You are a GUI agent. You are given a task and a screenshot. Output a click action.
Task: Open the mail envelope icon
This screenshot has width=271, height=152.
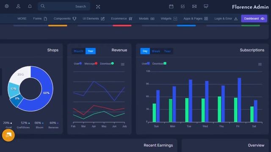[x=194, y=7]
